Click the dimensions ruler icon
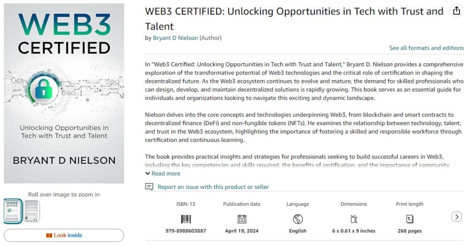 point(353,219)
